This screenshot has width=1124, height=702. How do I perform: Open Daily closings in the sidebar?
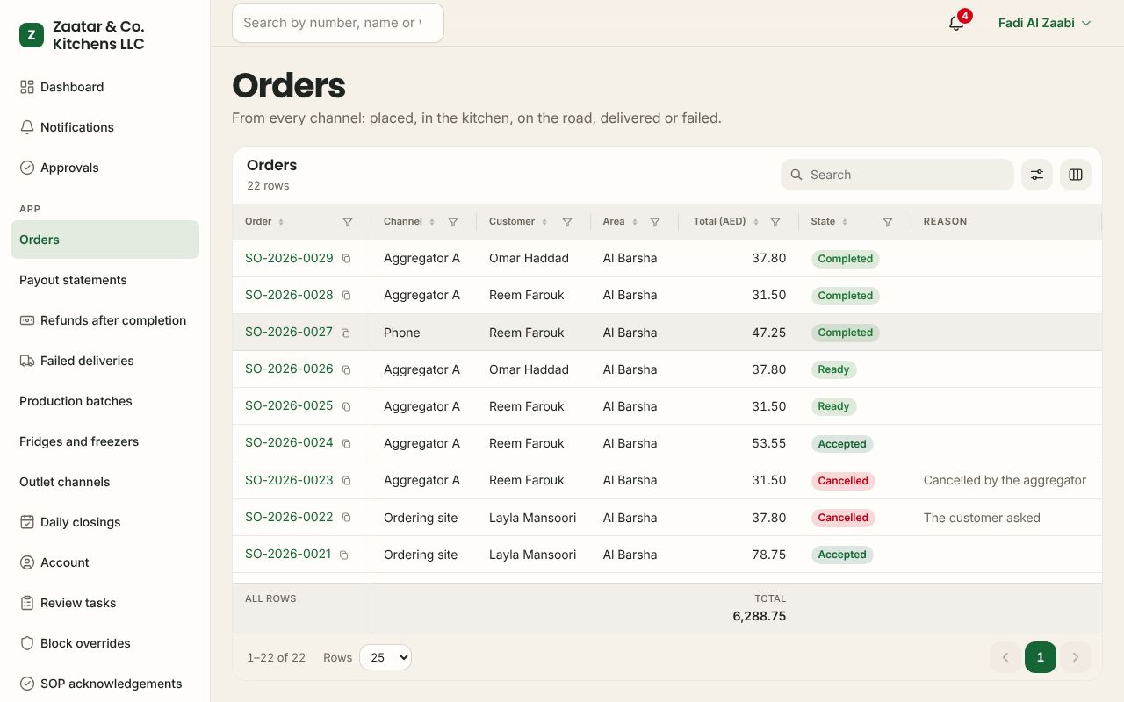pos(104,522)
